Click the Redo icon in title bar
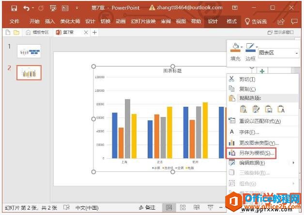This screenshot has height=215, width=304. click(x=41, y=8)
